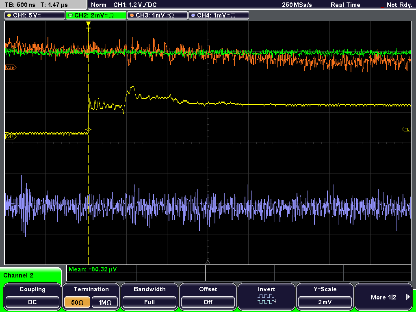This screenshot has width=416, height=312.
Task: Click the Mean: -80.32 µV measurement
Action: pos(92,269)
